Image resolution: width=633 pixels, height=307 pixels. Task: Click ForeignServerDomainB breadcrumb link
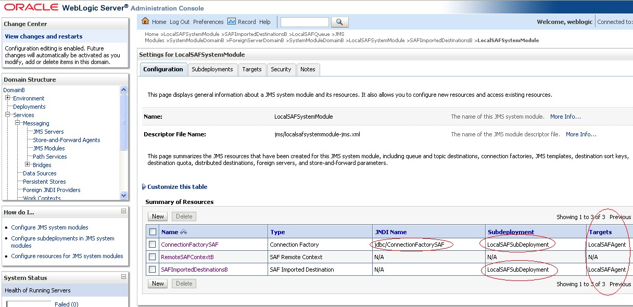tap(257, 40)
